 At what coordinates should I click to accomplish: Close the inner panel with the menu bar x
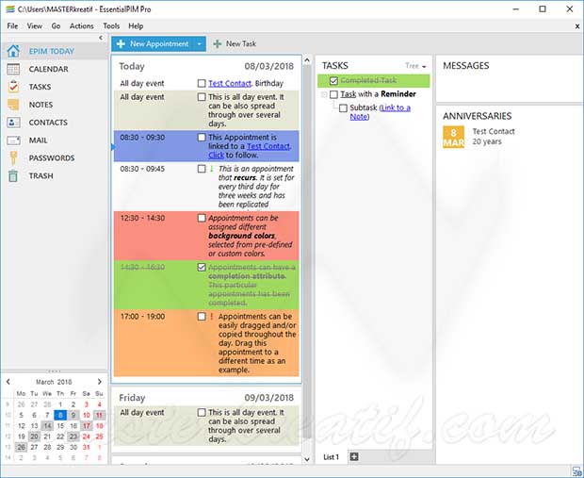pos(576,26)
